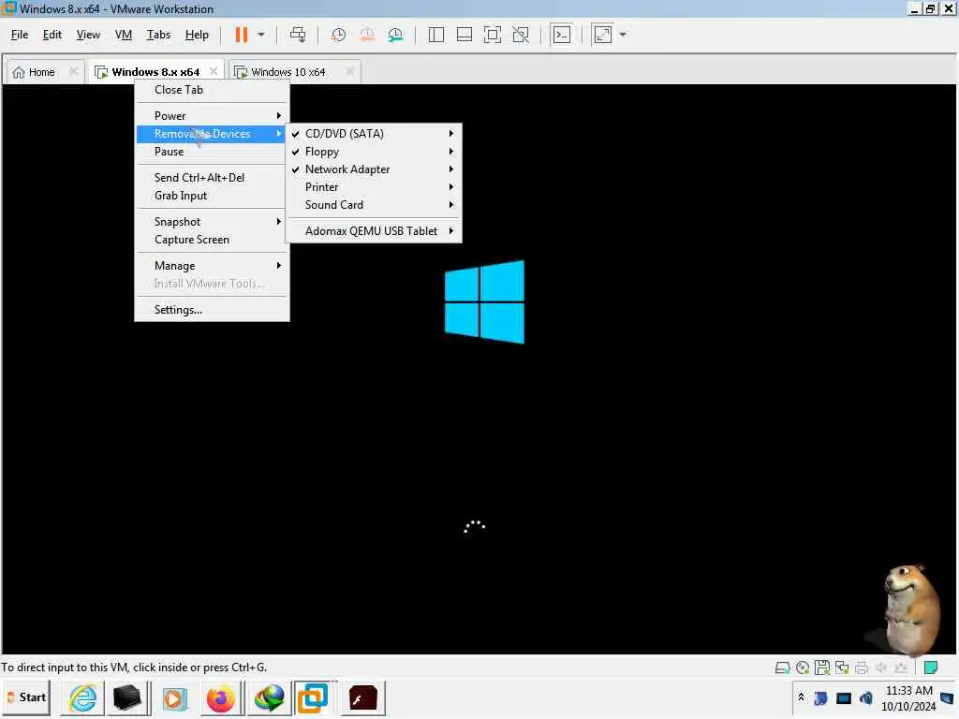Click Send Ctrl+Alt+Del toolbar icon
The width and height of the screenshot is (959, 719).
click(x=298, y=35)
